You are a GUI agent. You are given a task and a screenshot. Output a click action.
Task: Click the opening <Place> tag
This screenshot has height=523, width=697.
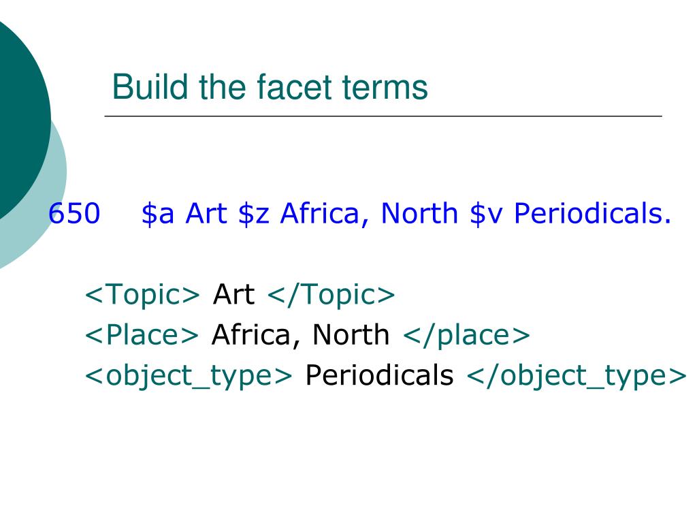142,335
